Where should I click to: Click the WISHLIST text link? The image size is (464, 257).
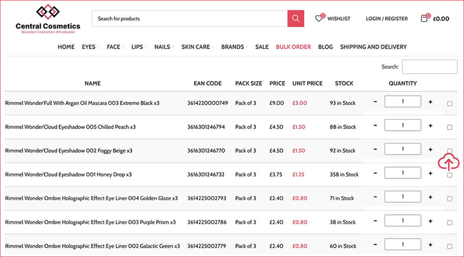tap(339, 19)
